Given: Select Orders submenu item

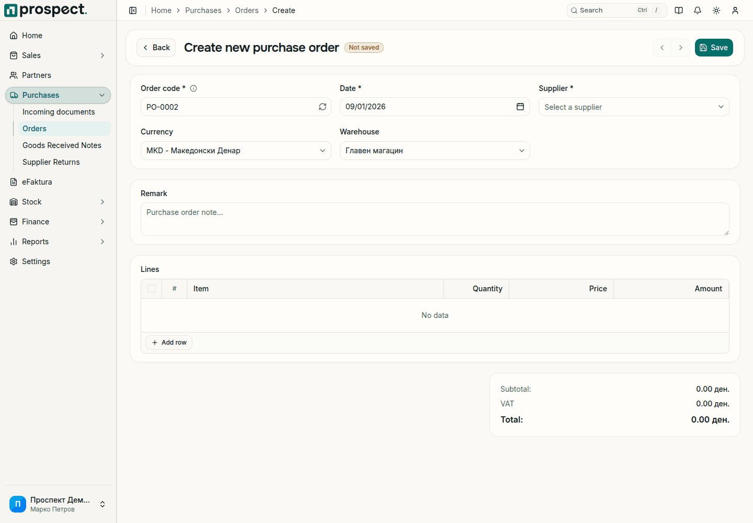Looking at the screenshot, I should 64,129.
